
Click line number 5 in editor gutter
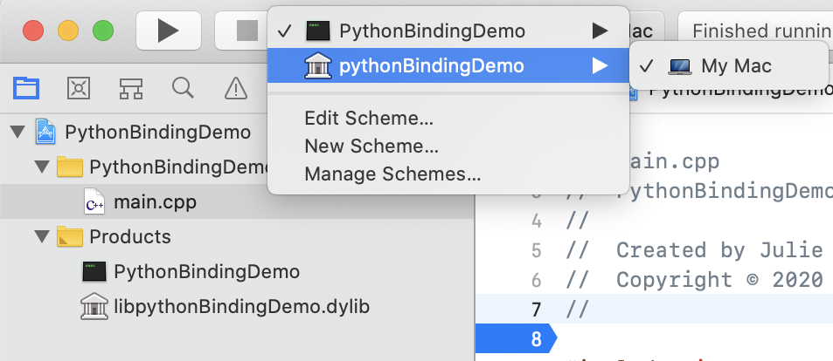[536, 250]
